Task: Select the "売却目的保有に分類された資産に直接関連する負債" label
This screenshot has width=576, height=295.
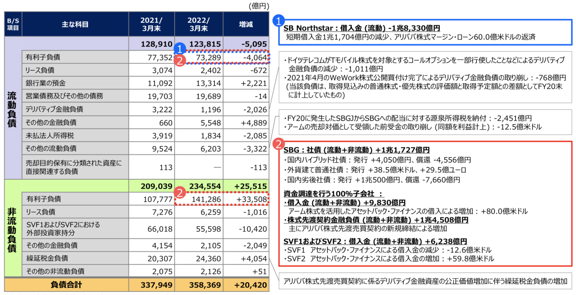Action: click(x=73, y=167)
